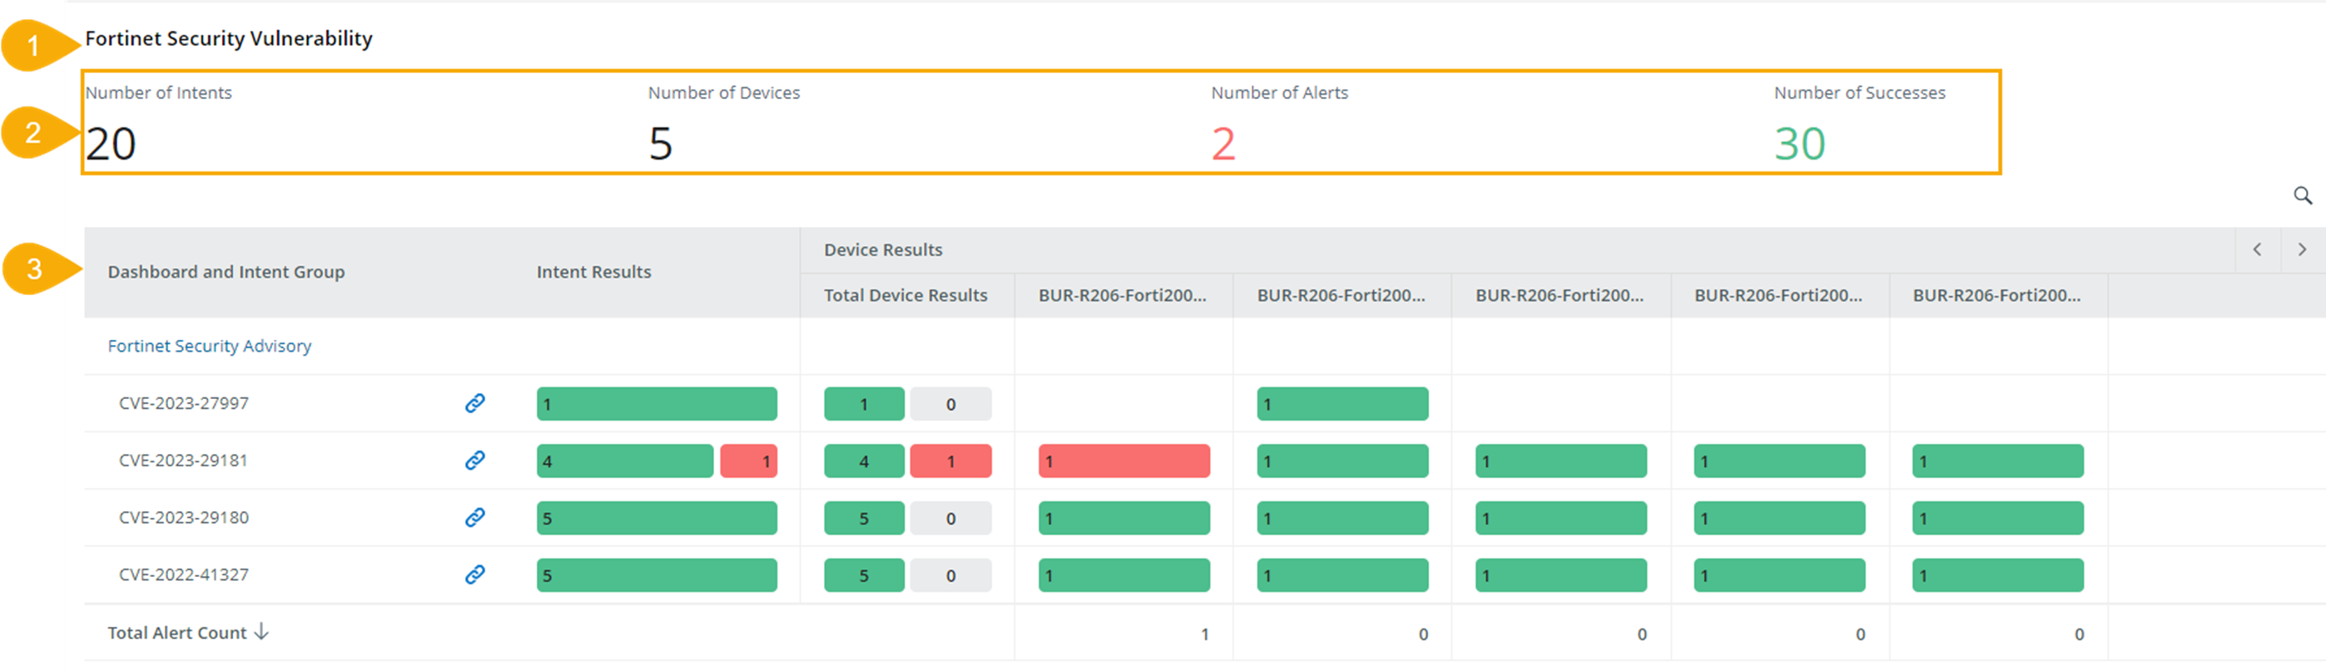Click red alert bar in CVE-2023-29181 intent results
The height and width of the screenshot is (670, 2326).
click(748, 461)
